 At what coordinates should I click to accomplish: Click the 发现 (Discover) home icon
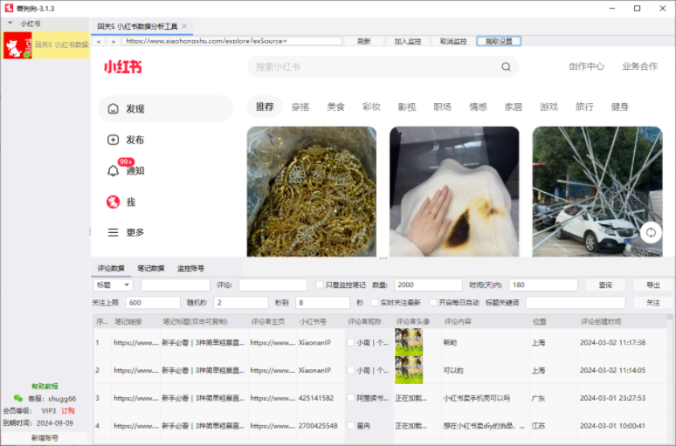coord(113,109)
